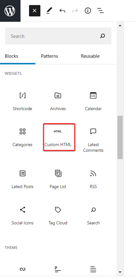
Task: Click the Undo arrow
Action: (x=62, y=11)
